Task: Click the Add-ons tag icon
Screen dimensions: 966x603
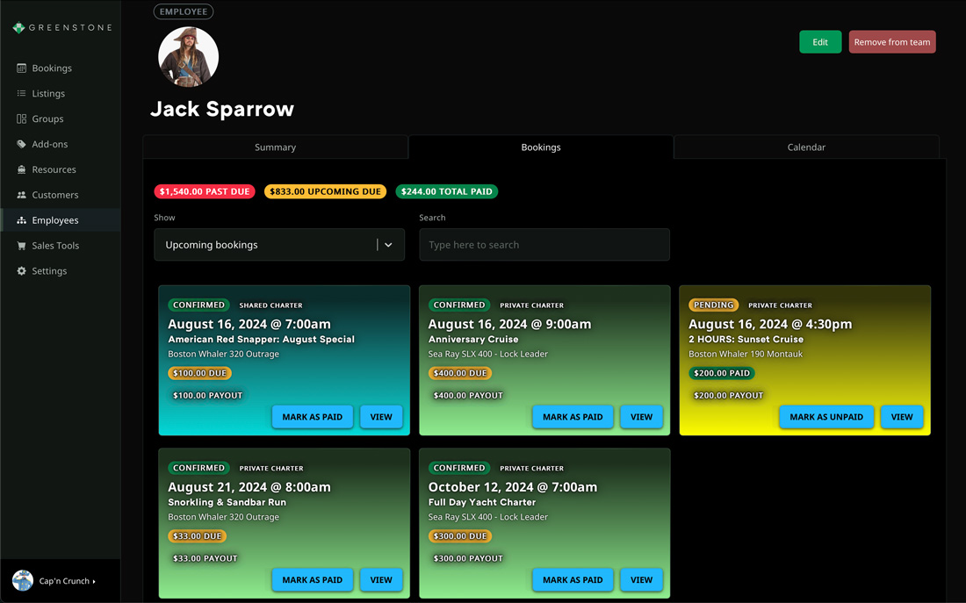Action: coord(21,145)
